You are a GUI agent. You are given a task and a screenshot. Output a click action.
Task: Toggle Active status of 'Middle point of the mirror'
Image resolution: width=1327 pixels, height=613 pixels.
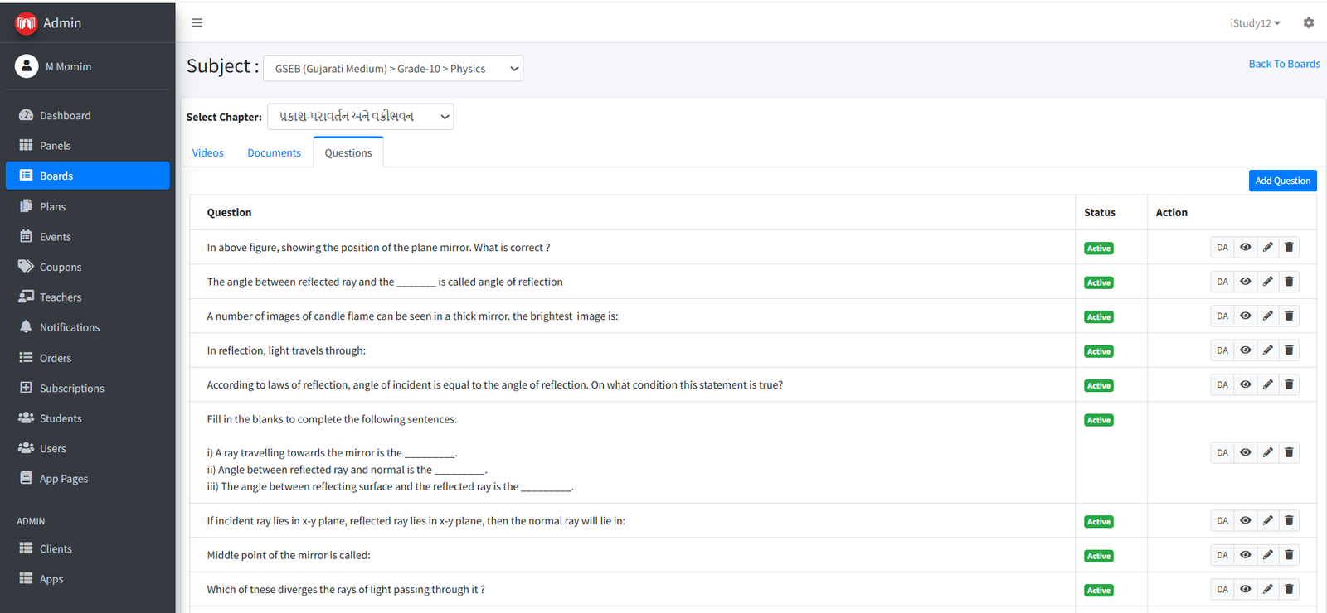1098,556
